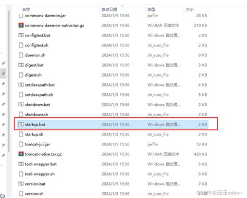The image size is (247, 198).
Task: Click the tool-wrapper.sh file icon
Action: [21, 174]
